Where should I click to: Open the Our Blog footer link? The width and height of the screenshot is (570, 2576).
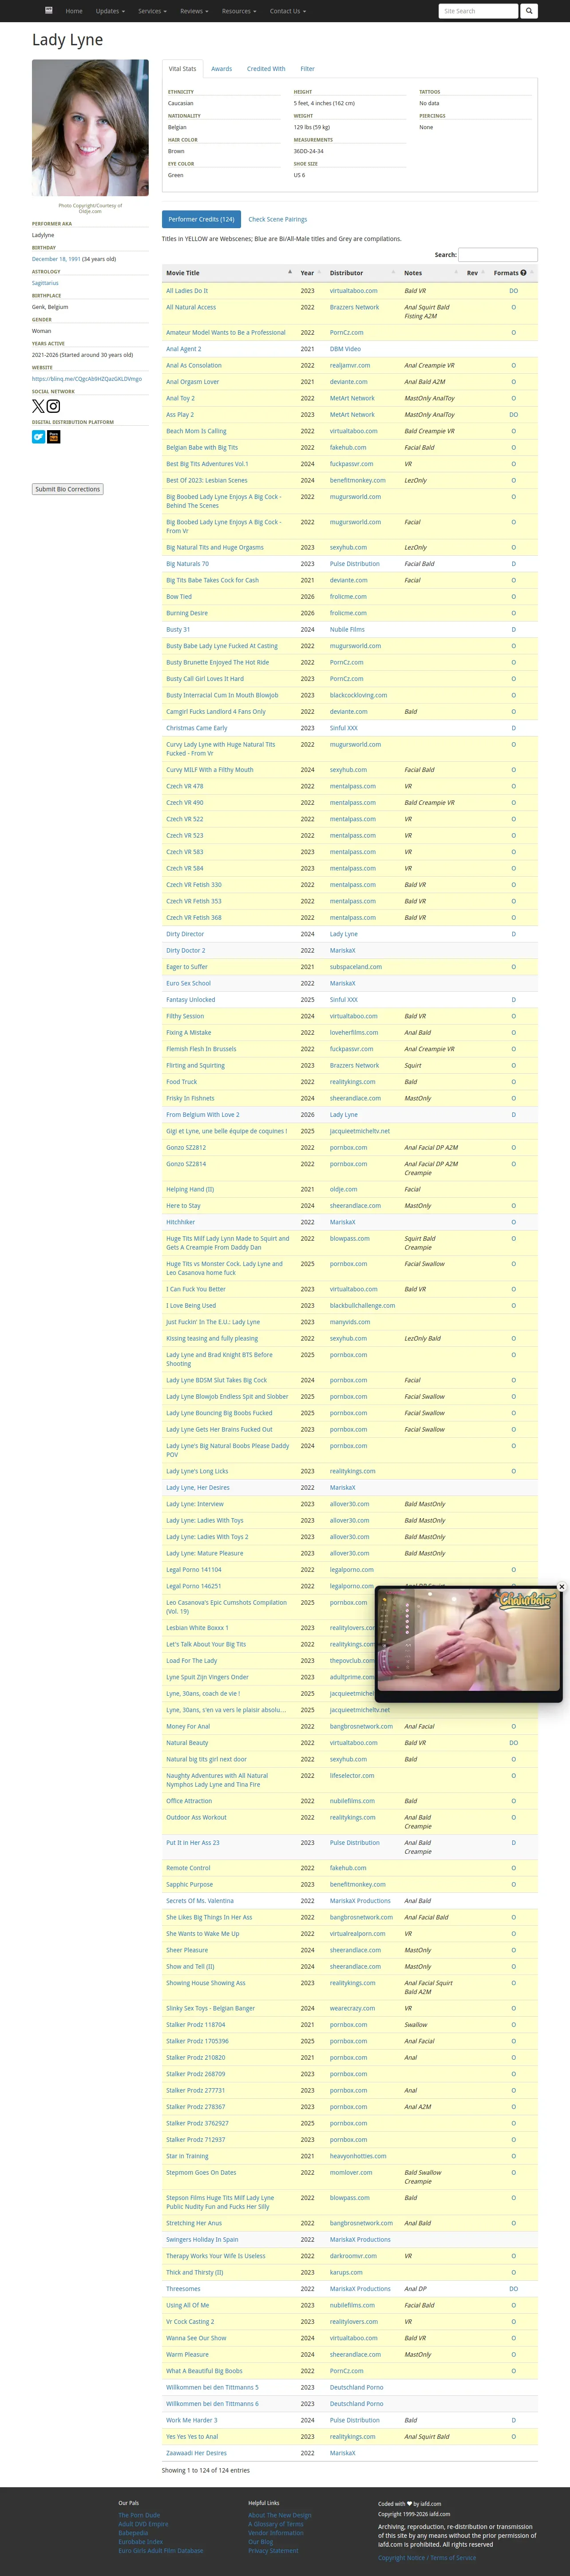click(x=261, y=2542)
